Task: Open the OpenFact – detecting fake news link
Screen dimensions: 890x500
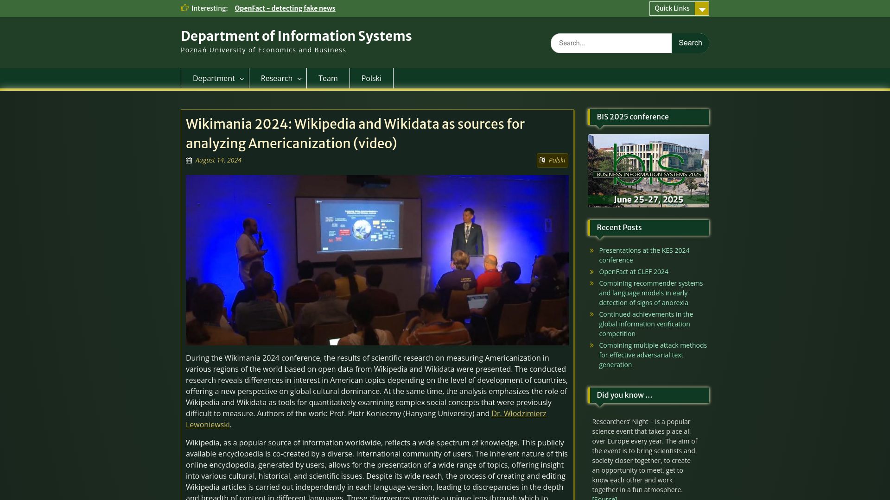Action: pos(285,8)
